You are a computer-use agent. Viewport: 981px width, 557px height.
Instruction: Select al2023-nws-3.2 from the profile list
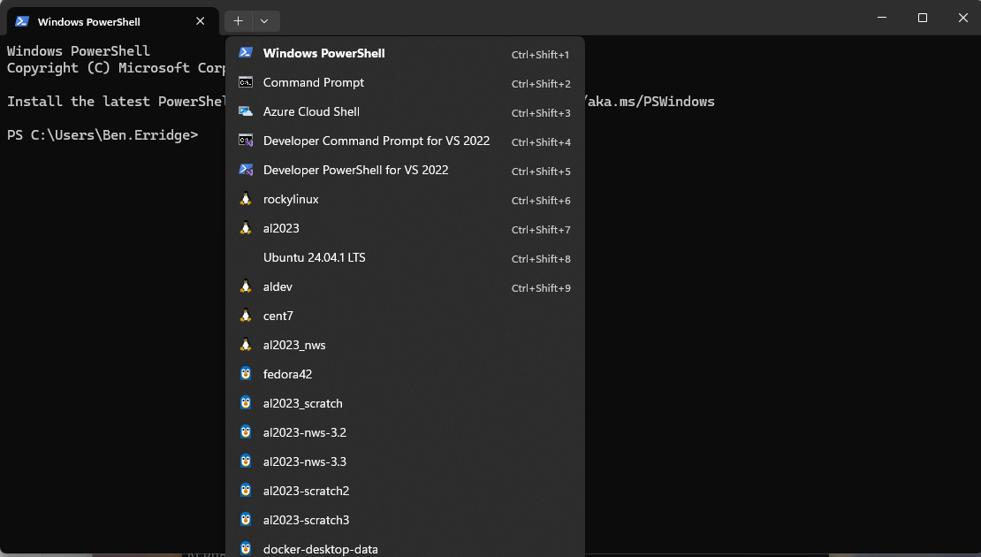(x=305, y=431)
